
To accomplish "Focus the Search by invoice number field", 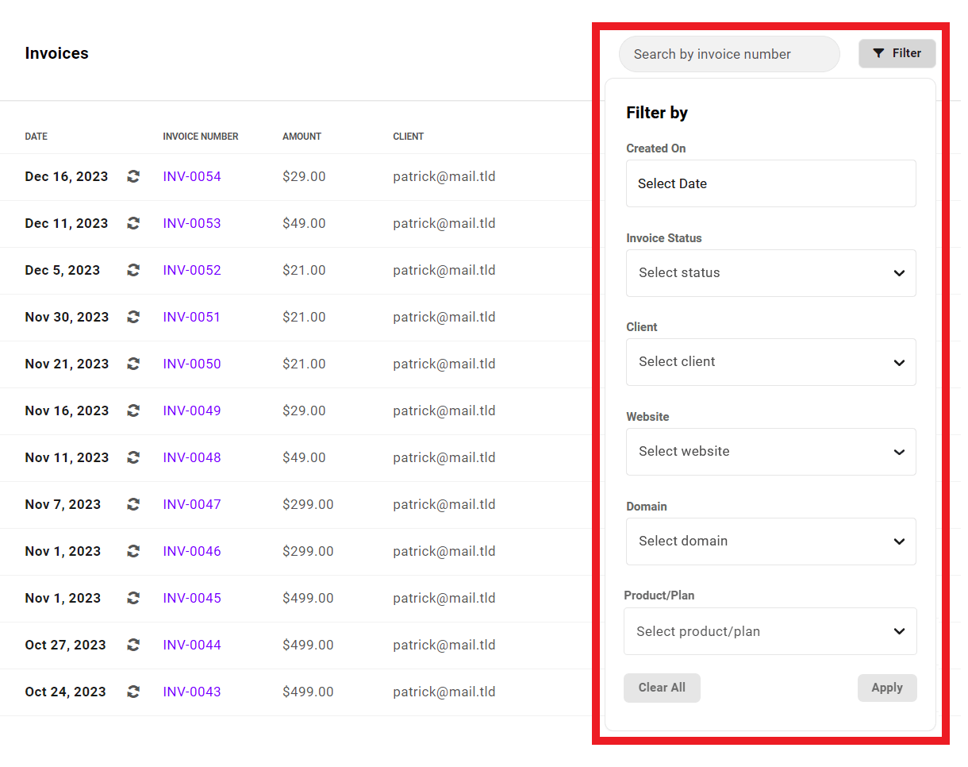I will pos(729,54).
